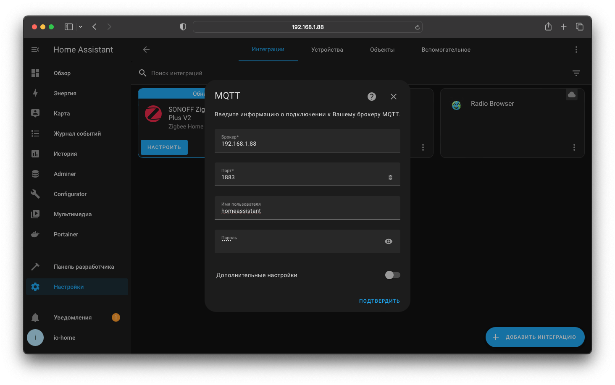The width and height of the screenshot is (615, 385).
Task: Open the Энергия panel icon in sidebar
Action: (35, 93)
